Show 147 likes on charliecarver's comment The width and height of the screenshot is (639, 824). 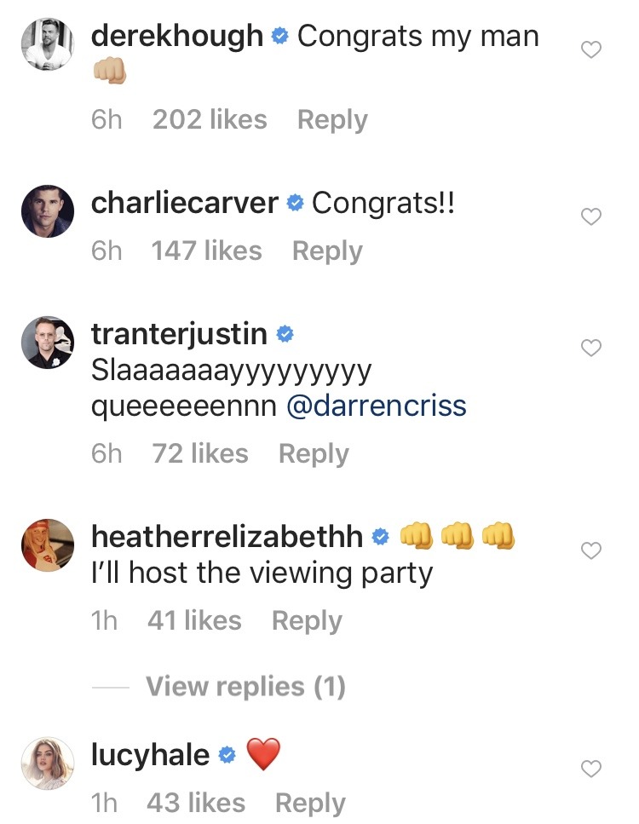[x=206, y=251]
